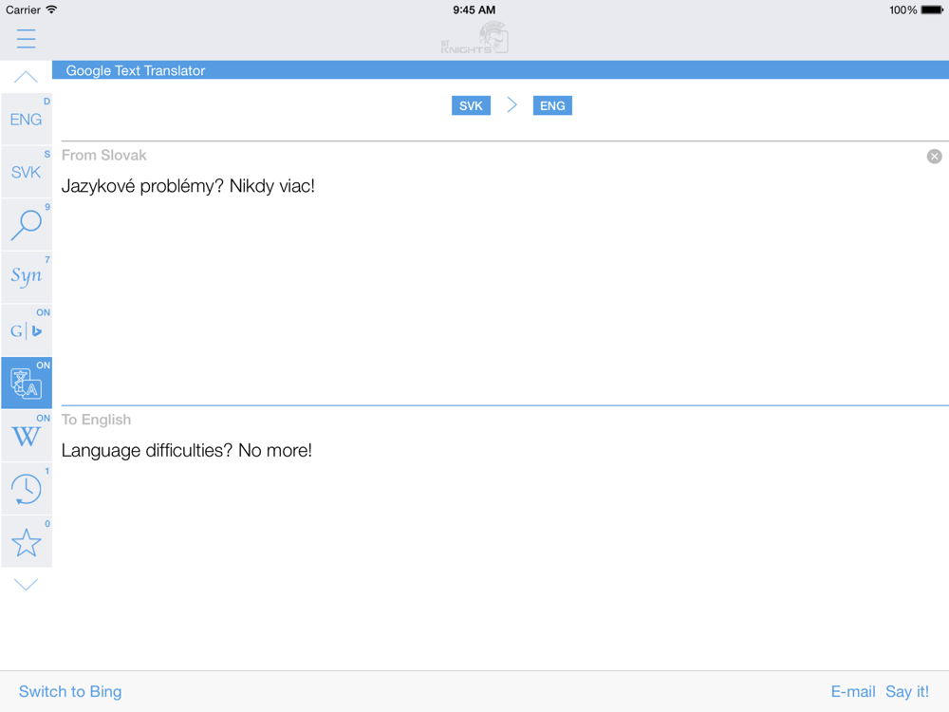Image resolution: width=949 pixels, height=712 pixels.
Task: Swap languages with the arrow between SVK and ENG
Action: coord(512,104)
